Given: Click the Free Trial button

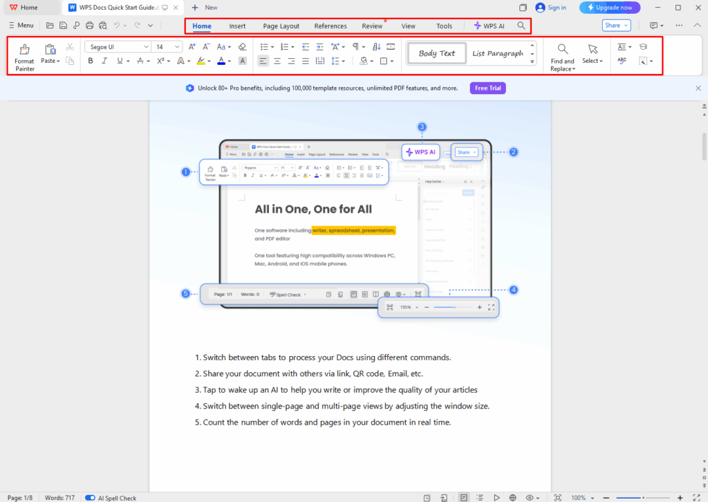Looking at the screenshot, I should point(487,88).
